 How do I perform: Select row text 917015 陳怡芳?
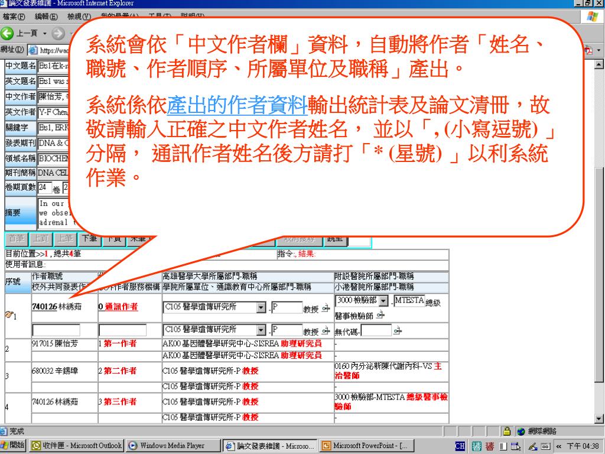pyautogui.click(x=54, y=343)
